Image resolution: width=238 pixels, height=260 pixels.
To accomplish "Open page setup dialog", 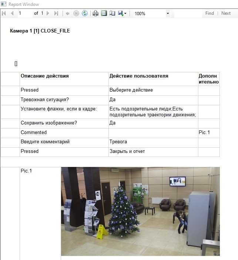I will tap(112, 13).
